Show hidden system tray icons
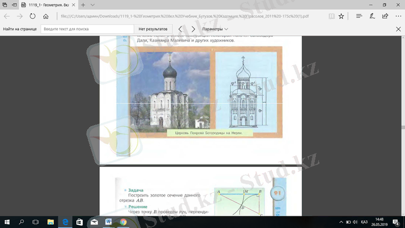 click(x=341, y=222)
